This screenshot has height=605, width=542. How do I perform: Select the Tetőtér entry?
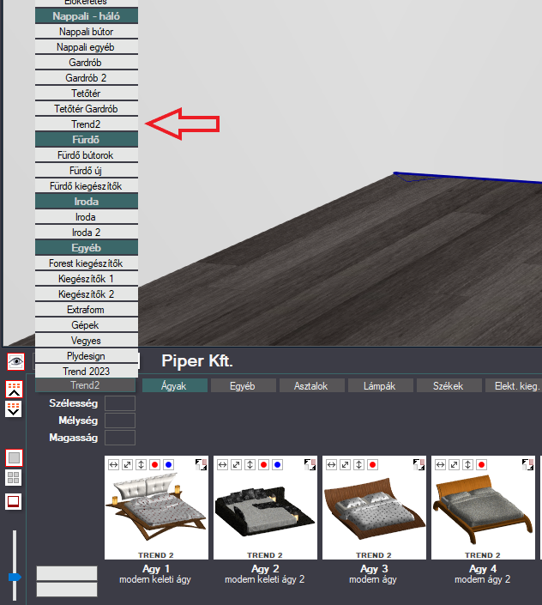click(87, 94)
